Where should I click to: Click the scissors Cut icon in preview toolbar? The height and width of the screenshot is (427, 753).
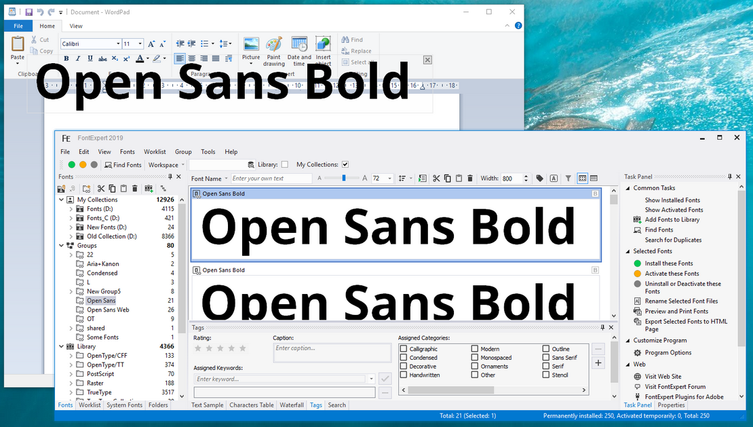436,178
